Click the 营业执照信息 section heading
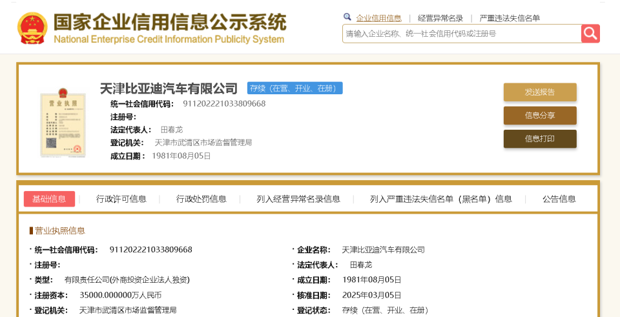The width and height of the screenshot is (620, 317). pos(59,231)
